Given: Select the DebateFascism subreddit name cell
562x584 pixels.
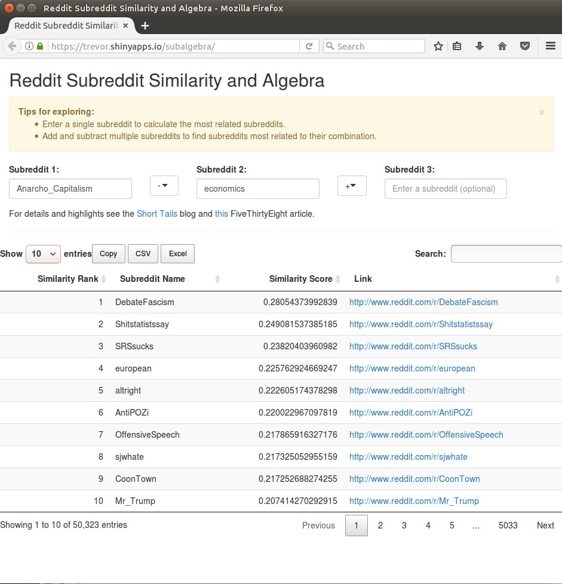Looking at the screenshot, I should pos(145,302).
